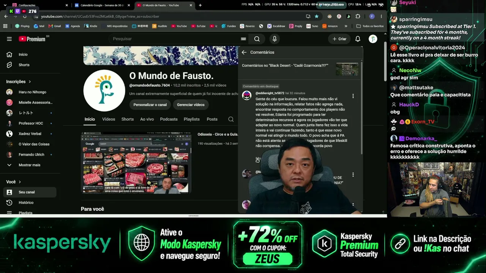Open the Excalidraw bookmark

(276, 26)
